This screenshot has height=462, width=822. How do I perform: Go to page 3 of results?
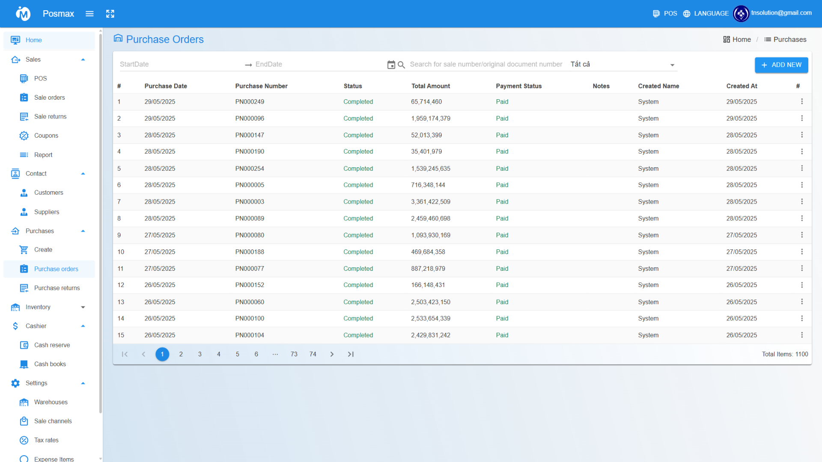pyautogui.click(x=200, y=354)
